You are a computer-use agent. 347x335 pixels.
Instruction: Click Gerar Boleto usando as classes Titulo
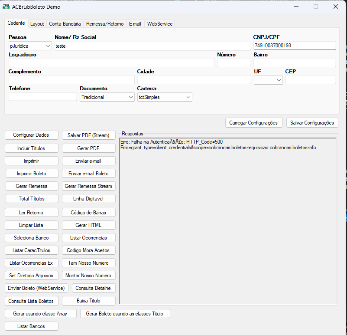(125, 314)
